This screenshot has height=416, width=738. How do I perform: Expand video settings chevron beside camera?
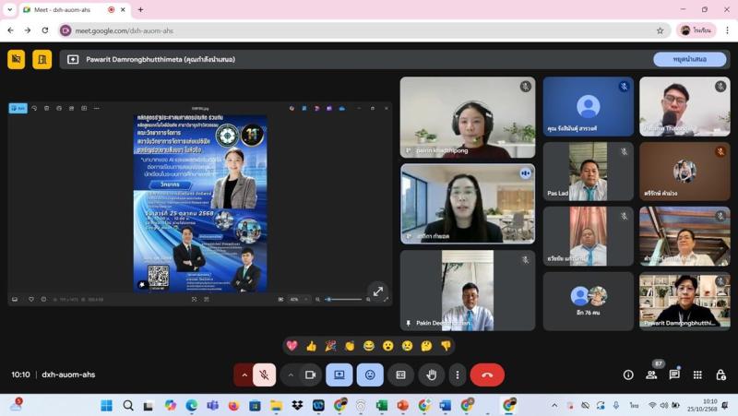(x=291, y=374)
